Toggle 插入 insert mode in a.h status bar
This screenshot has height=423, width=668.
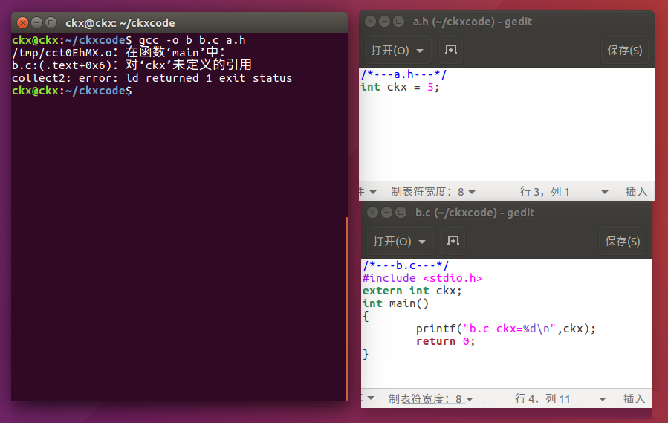click(x=636, y=192)
